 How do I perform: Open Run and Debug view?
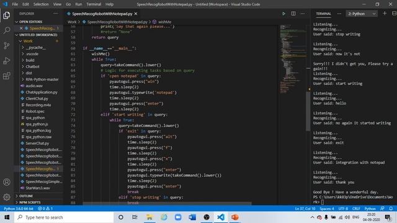7,61
